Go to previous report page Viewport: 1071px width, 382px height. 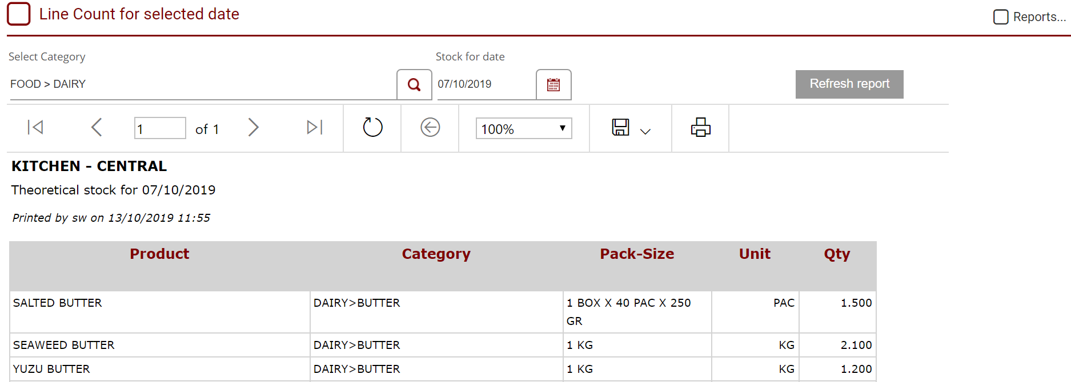[97, 127]
